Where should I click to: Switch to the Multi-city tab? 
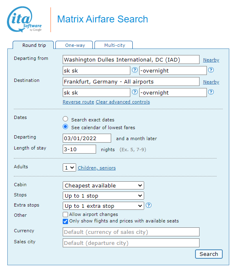[114, 45]
